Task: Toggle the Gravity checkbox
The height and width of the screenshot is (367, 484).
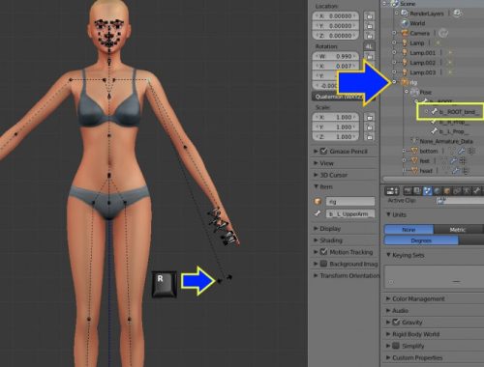Action: 396,322
